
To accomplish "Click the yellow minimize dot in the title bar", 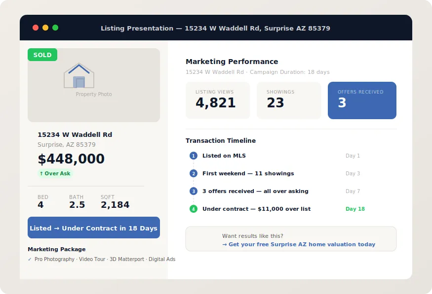I will click(45, 28).
